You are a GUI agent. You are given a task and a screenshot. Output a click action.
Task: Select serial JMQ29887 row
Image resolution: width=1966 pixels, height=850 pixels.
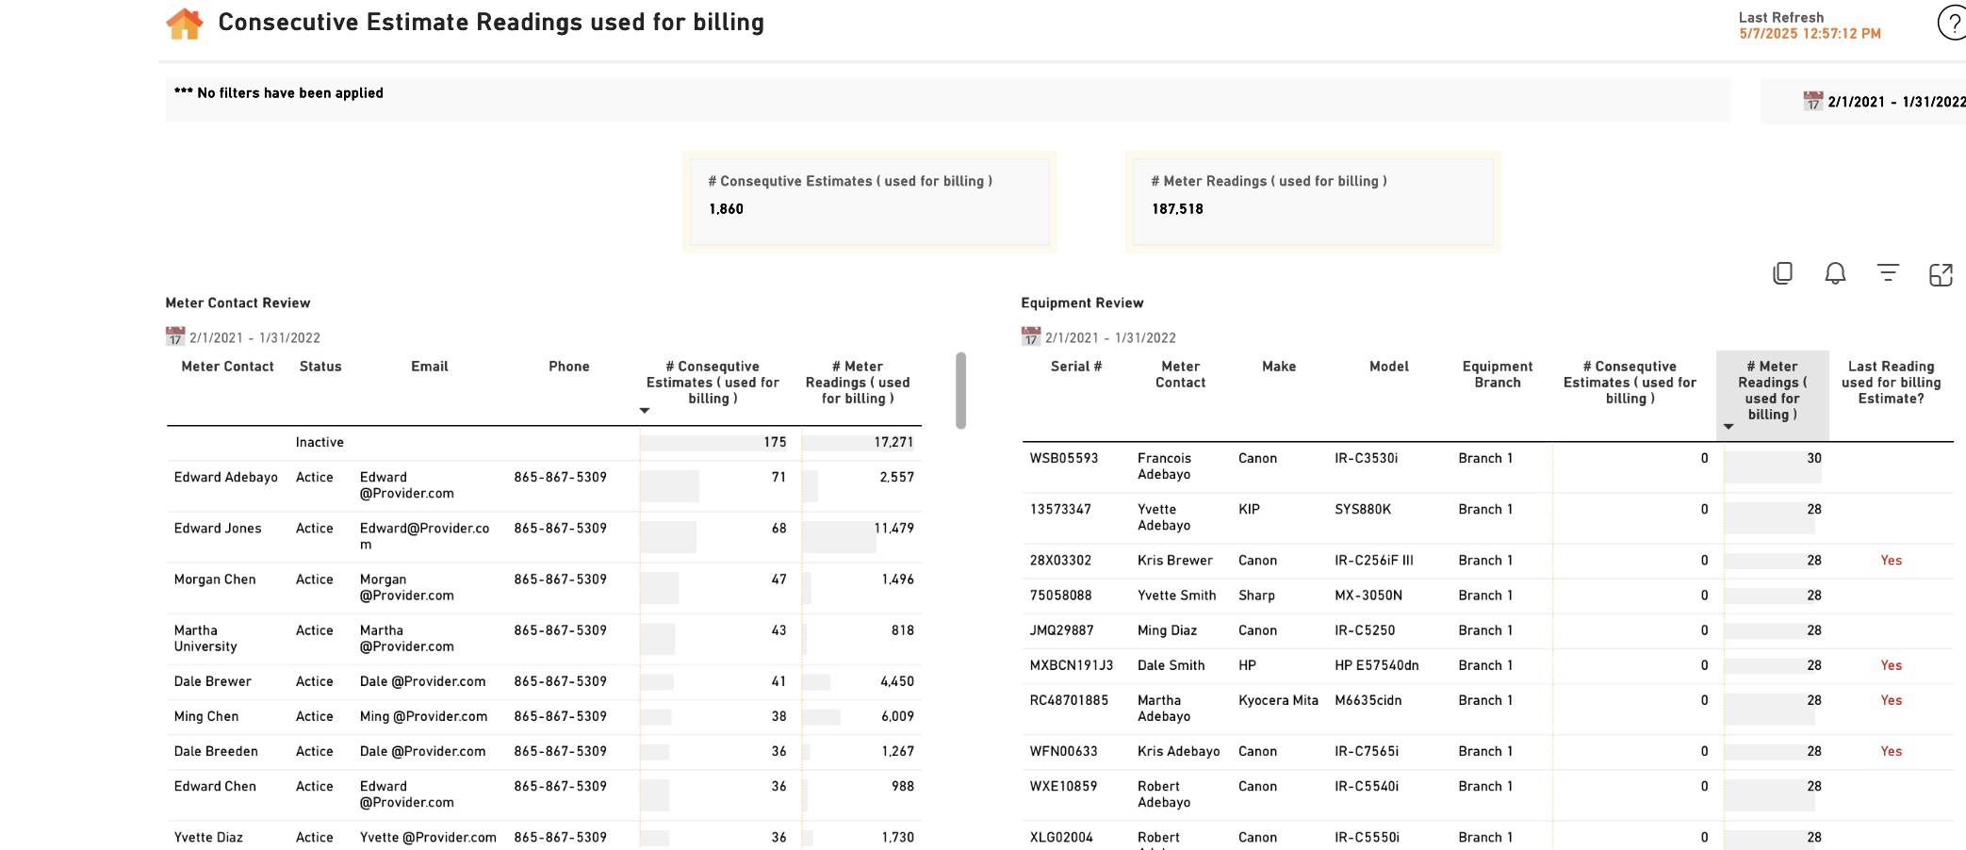[1487, 629]
